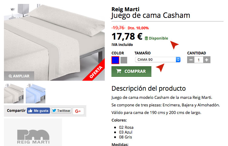Select the blue color swatch

(115, 60)
